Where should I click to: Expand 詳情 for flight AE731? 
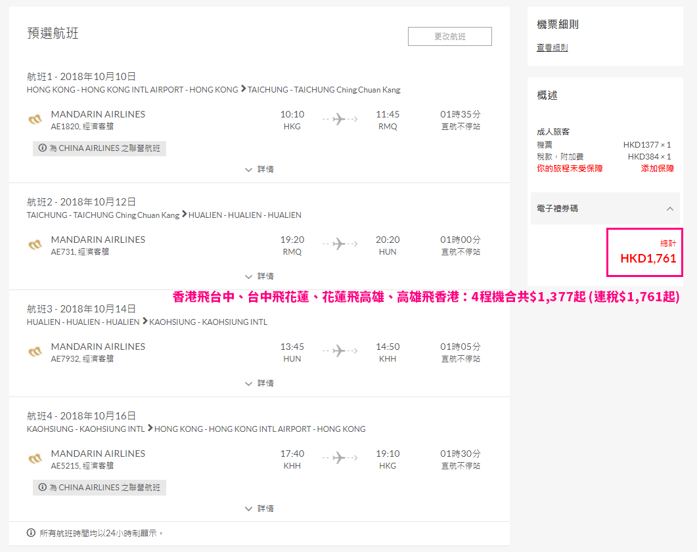point(259,276)
